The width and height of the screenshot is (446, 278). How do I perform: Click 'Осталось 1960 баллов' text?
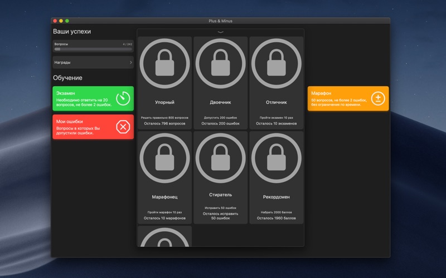[276, 218]
